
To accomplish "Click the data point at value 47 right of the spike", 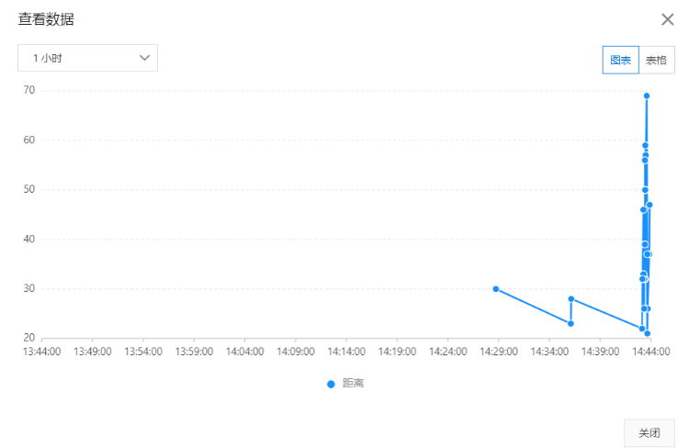I will [x=649, y=205].
